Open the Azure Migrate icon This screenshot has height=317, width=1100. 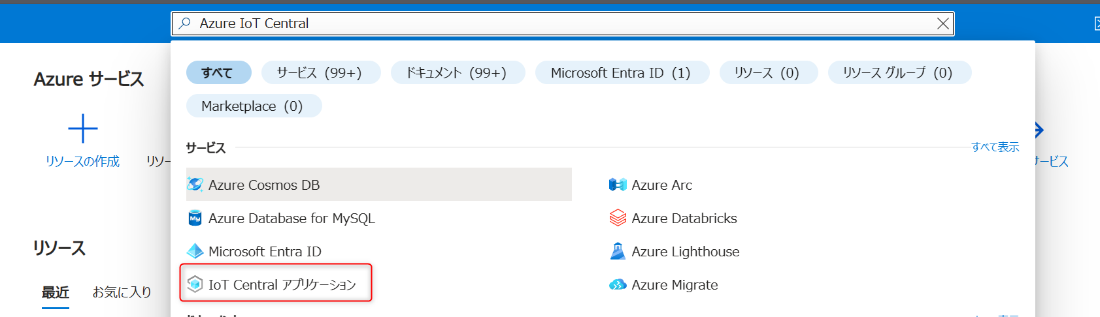coord(618,284)
